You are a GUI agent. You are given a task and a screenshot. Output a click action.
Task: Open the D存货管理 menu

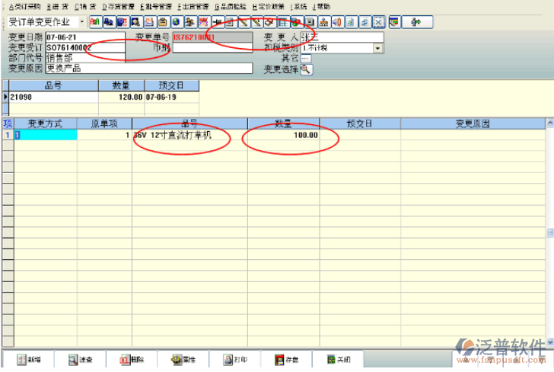pos(118,6)
